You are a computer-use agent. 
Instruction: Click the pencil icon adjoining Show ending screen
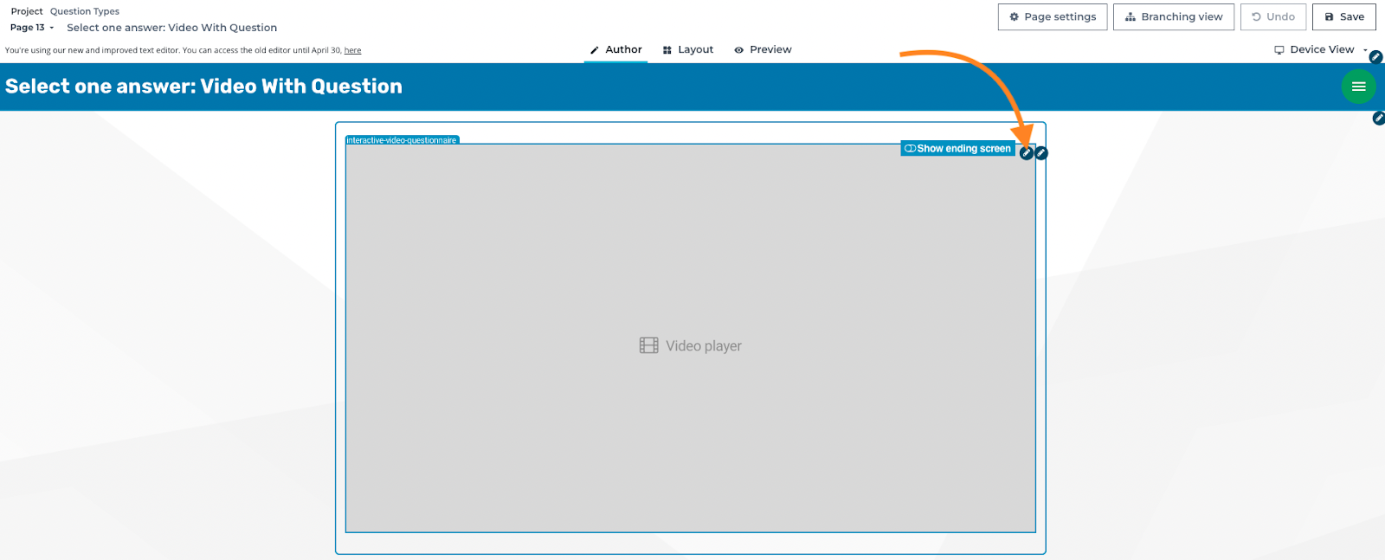[x=1027, y=153]
